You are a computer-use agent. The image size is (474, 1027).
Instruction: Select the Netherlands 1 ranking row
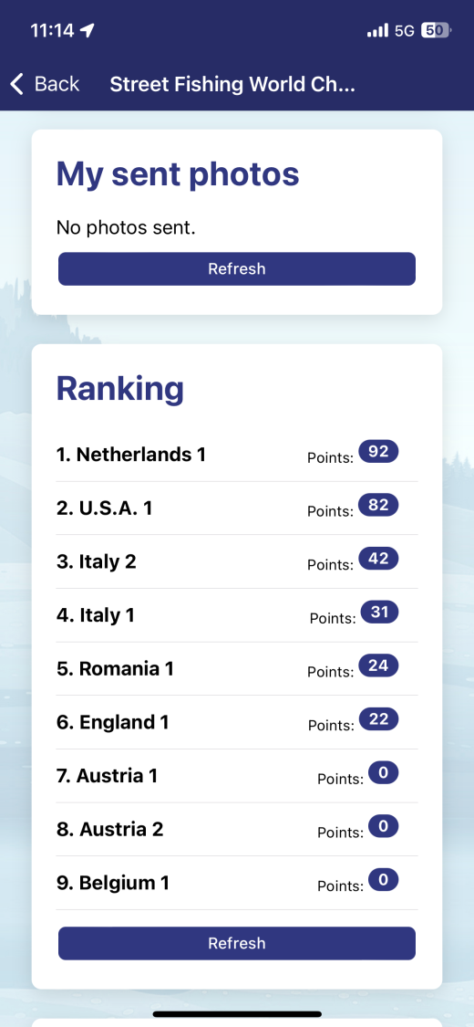(x=237, y=455)
